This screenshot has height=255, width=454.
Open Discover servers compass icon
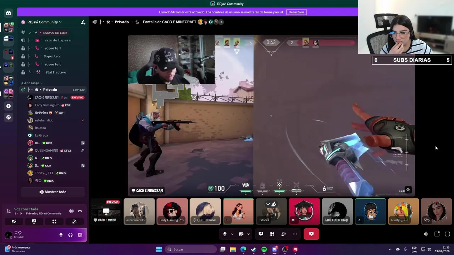[x=9, y=117]
